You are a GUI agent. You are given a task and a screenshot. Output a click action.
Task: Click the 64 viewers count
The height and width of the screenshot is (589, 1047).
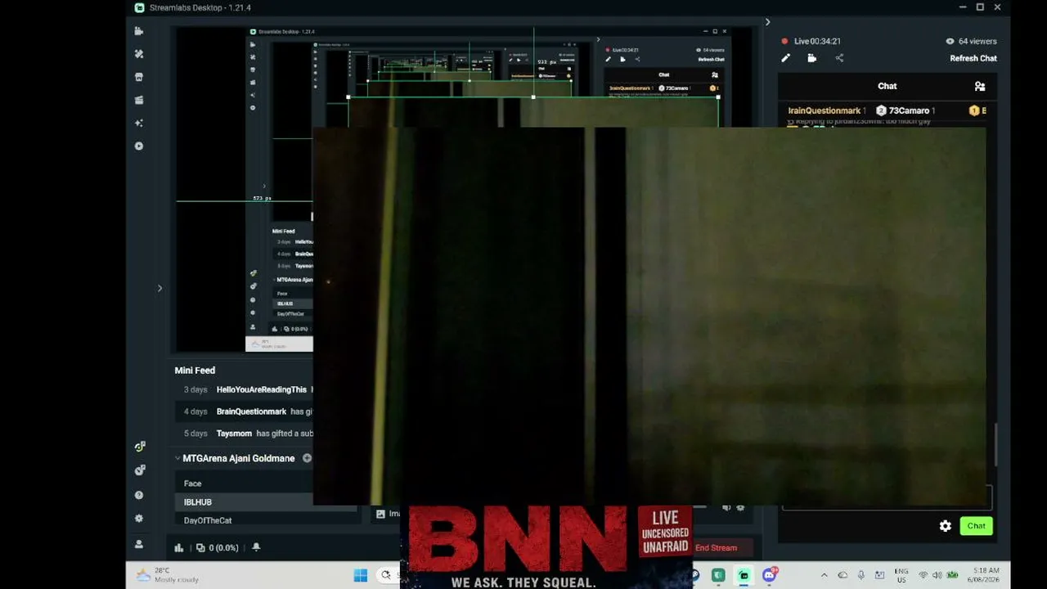(971, 41)
